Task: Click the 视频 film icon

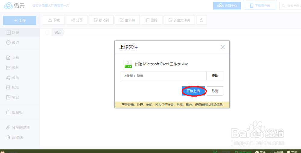Action: point(8,88)
